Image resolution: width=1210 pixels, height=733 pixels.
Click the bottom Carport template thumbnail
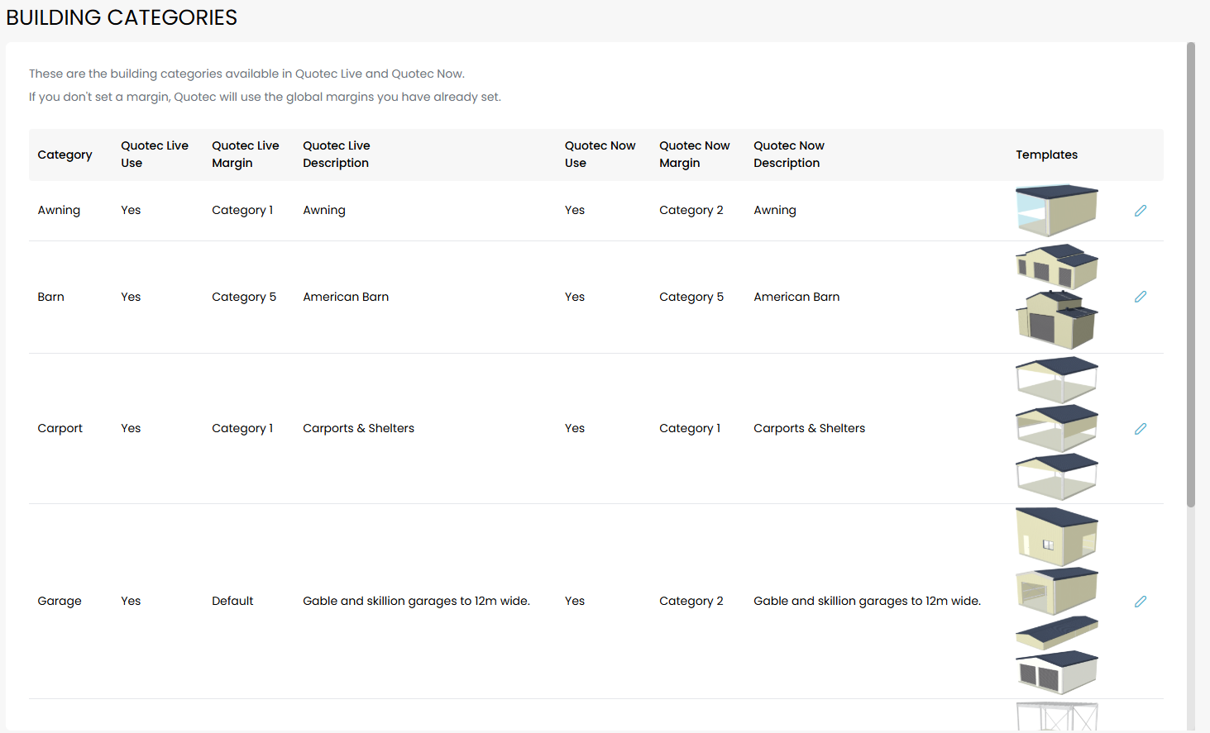[1056, 476]
